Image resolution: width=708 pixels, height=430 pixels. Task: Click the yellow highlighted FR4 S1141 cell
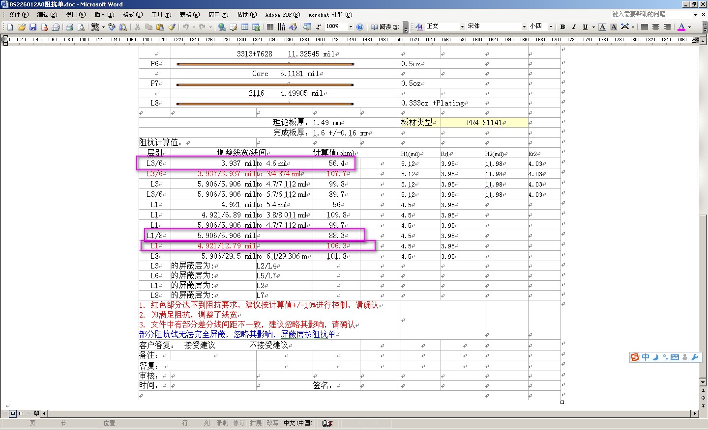coord(484,123)
